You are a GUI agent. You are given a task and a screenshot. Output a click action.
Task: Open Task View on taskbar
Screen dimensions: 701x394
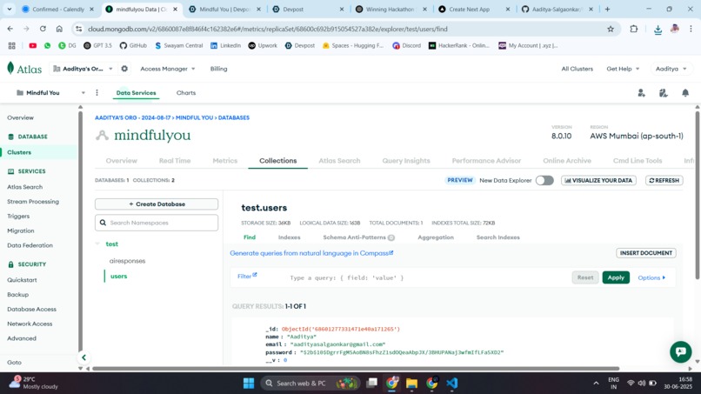[371, 384]
